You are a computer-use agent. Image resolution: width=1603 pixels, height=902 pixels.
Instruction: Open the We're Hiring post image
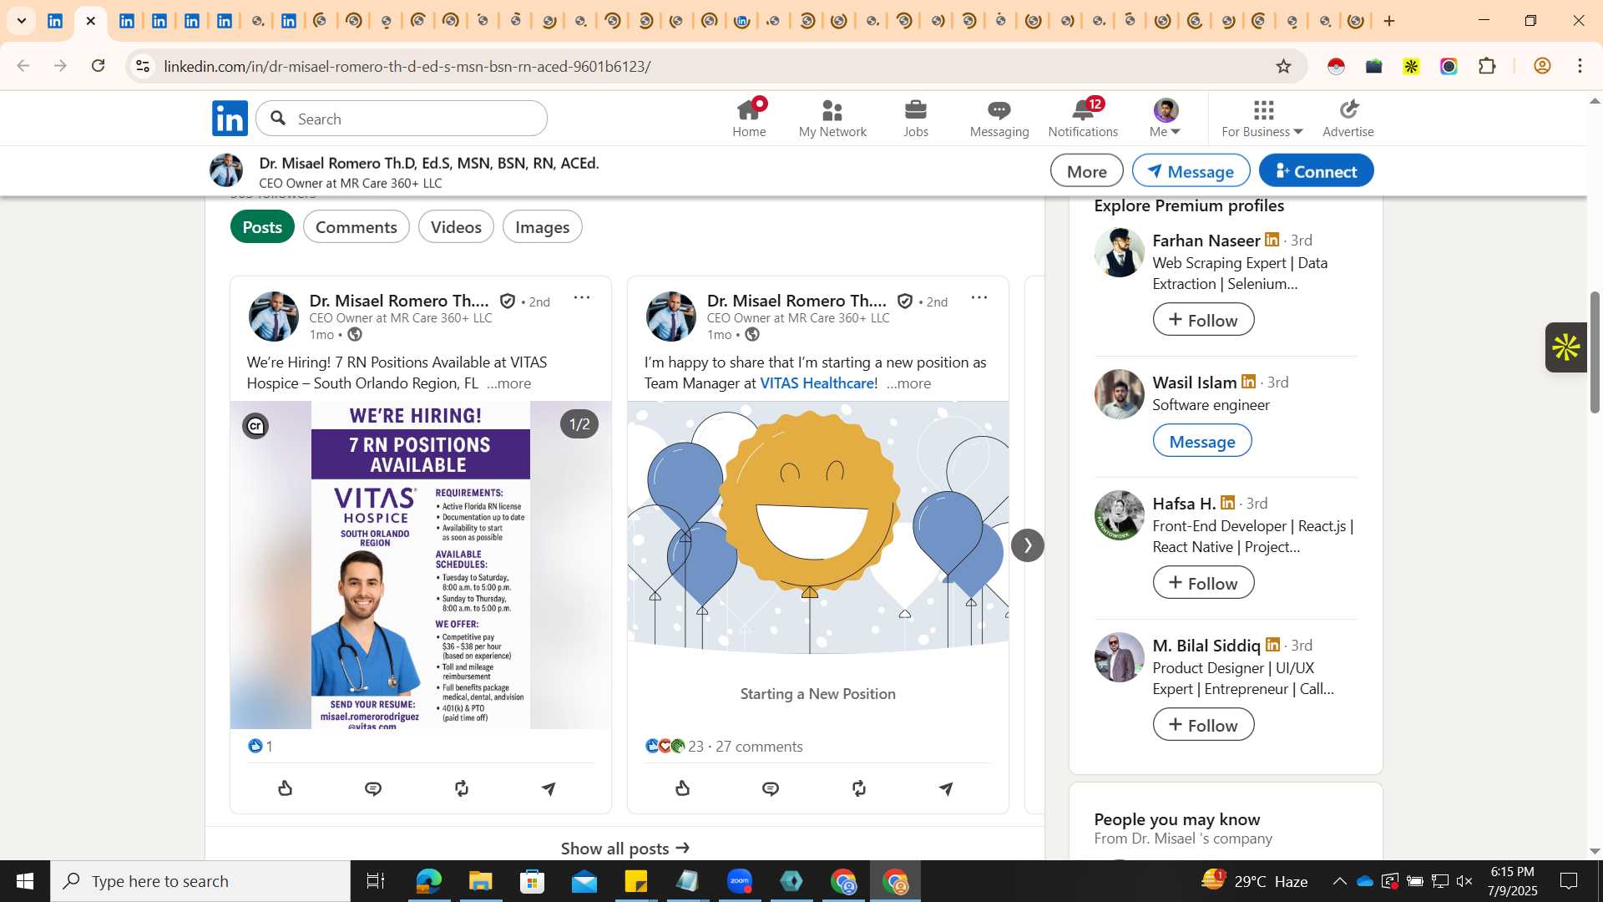pos(421,565)
